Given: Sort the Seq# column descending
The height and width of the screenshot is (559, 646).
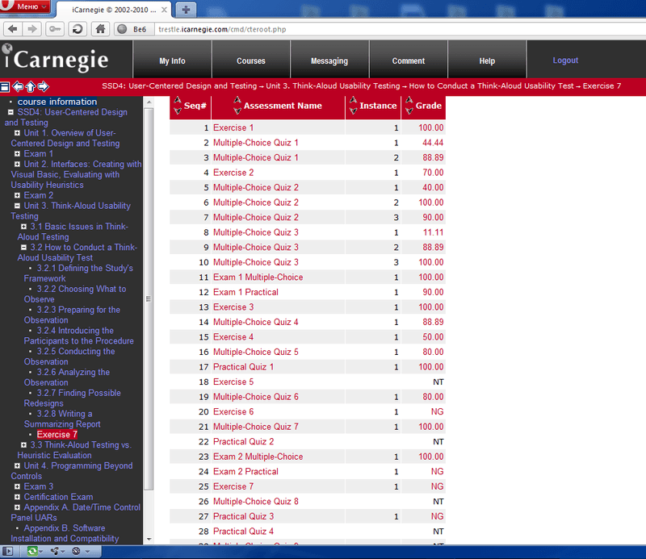Looking at the screenshot, I should click(x=178, y=111).
